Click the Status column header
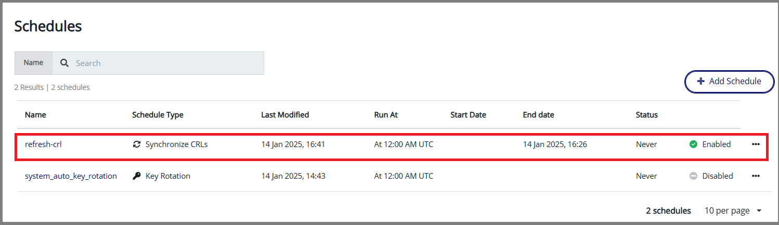This screenshot has width=779, height=225. (646, 115)
